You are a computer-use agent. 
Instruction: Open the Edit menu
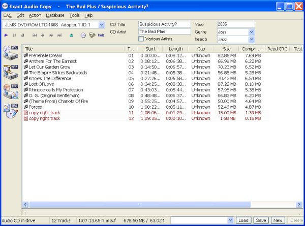pyautogui.click(x=20, y=15)
